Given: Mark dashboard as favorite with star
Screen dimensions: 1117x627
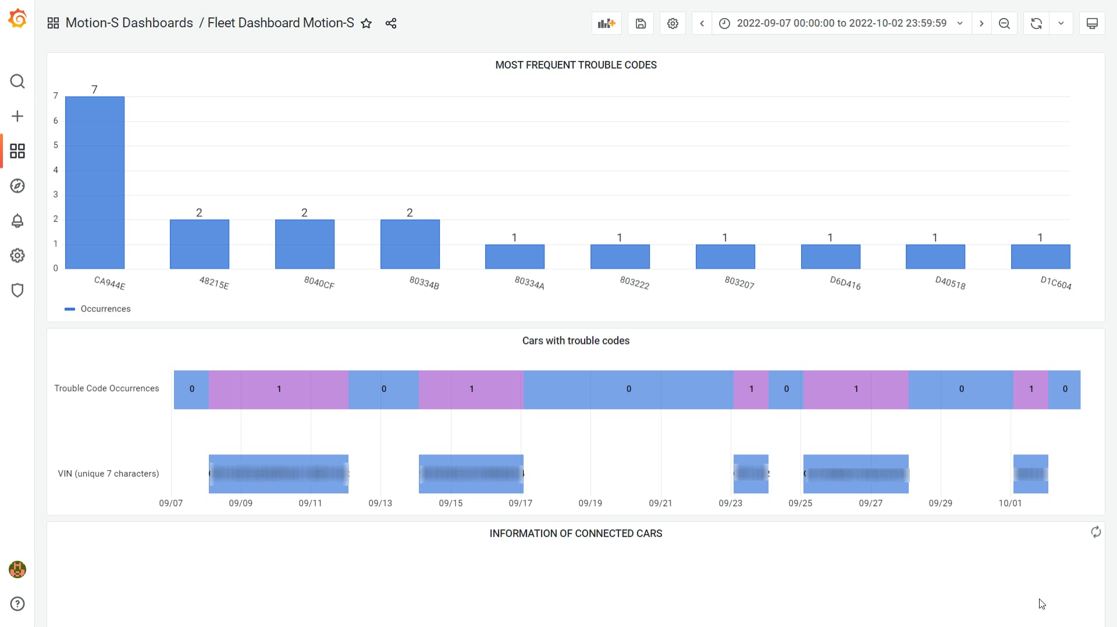Looking at the screenshot, I should pyautogui.click(x=366, y=23).
